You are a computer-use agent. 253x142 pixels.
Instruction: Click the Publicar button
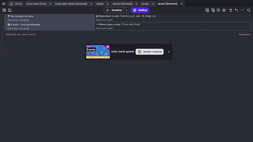[140, 10]
